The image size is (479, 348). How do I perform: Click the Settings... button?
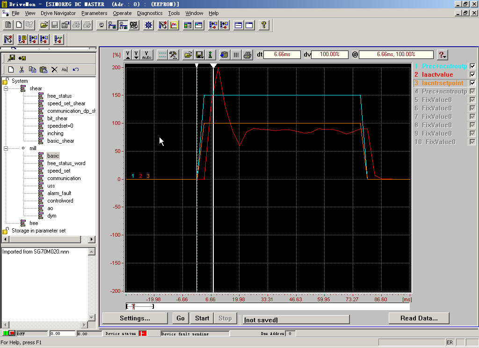tap(135, 318)
